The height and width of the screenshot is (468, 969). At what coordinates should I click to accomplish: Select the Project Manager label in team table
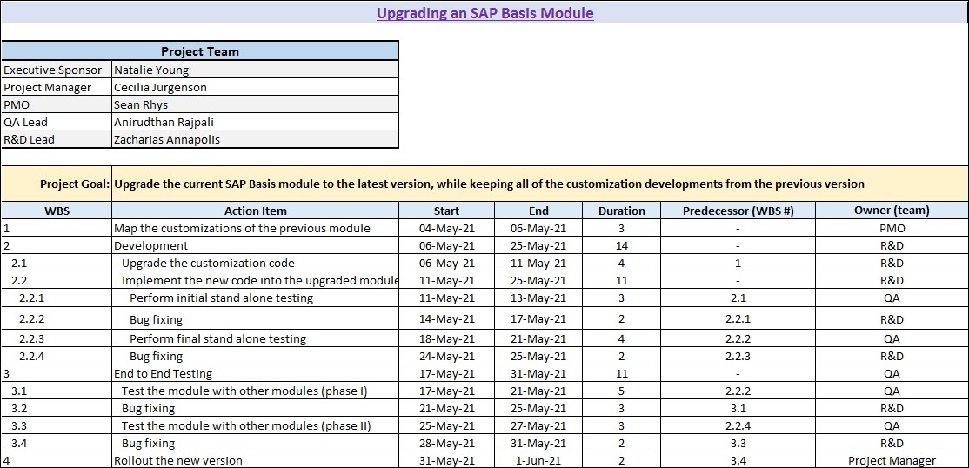[57, 87]
